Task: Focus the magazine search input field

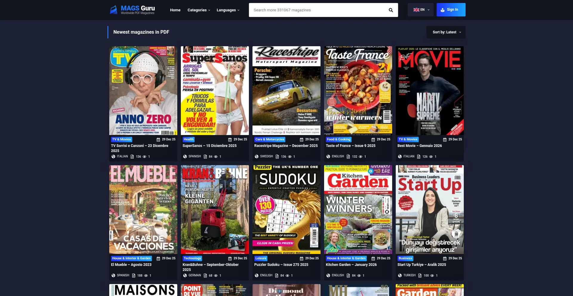Action: point(318,10)
